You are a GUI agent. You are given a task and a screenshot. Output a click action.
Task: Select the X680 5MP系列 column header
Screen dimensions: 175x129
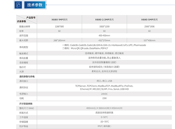pyautogui.click(x=149, y=19)
